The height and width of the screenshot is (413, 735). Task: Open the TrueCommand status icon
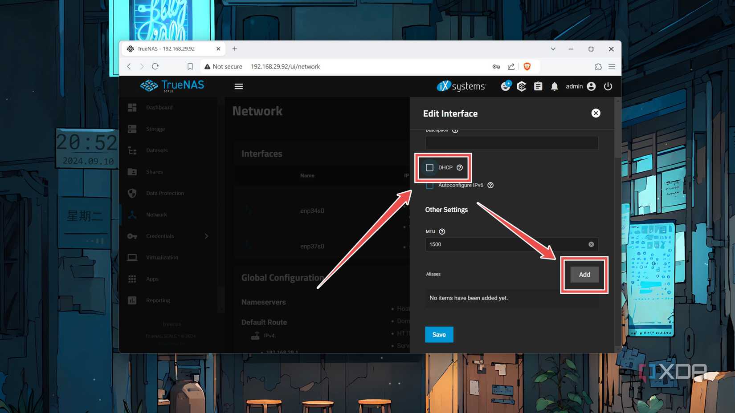506,86
